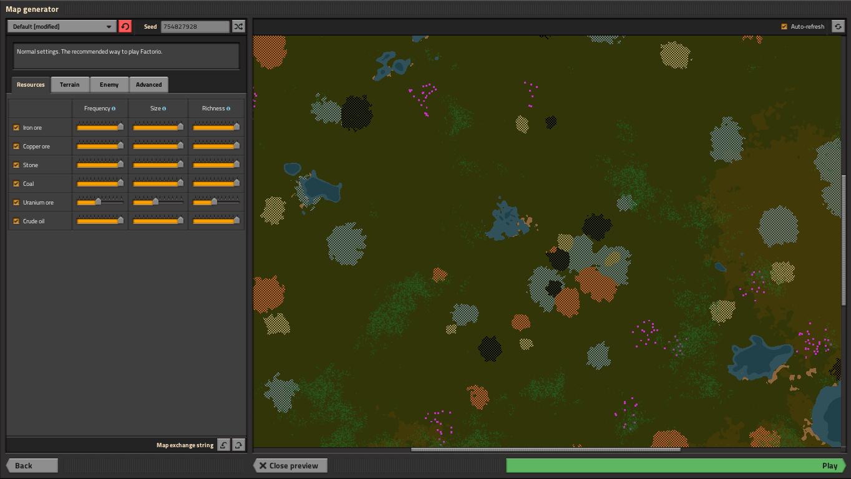Click the Seed number input field
The width and height of the screenshot is (851, 479).
pos(195,26)
